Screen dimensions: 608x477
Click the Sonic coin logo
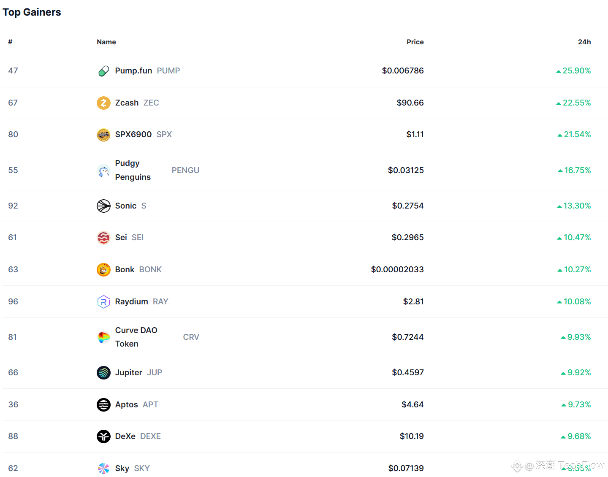[103, 206]
